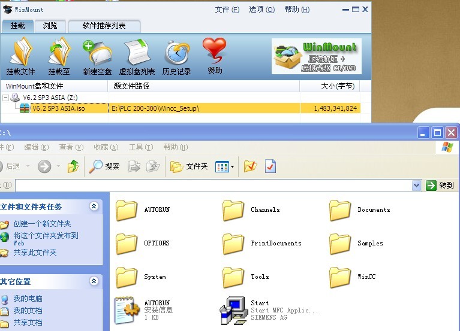This screenshot has height=331, width=460.
Task: Open the 软件推荐列表 tab
Action: coord(104,26)
